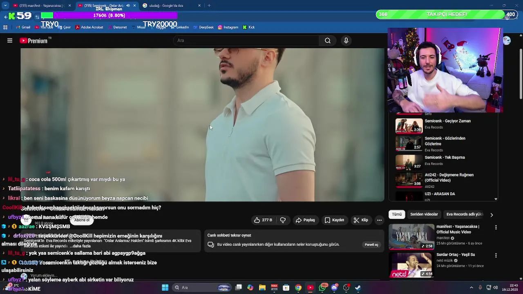
Task: Open Steam from taskbar
Action: tap(358, 288)
